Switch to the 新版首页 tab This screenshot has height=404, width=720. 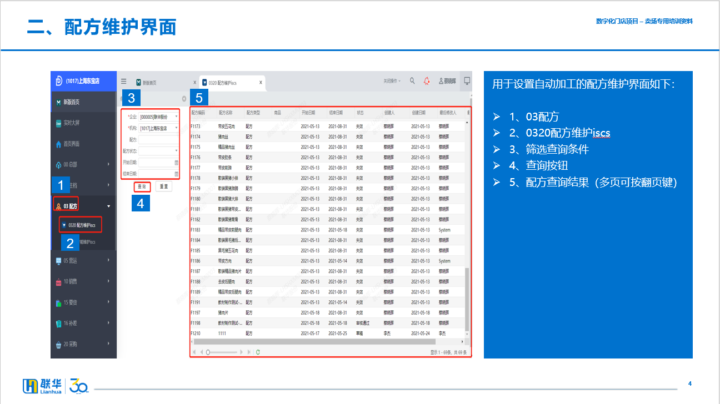[166, 83]
